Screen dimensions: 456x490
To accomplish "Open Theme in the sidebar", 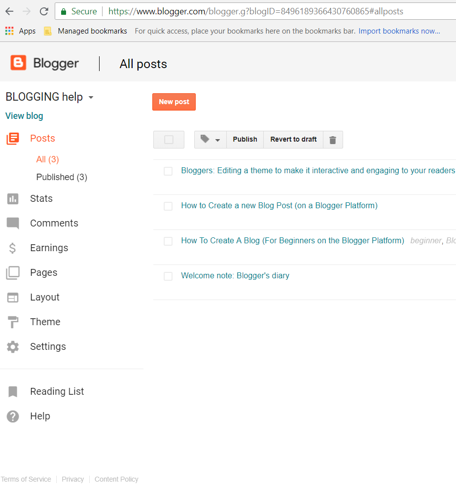I will 45,322.
